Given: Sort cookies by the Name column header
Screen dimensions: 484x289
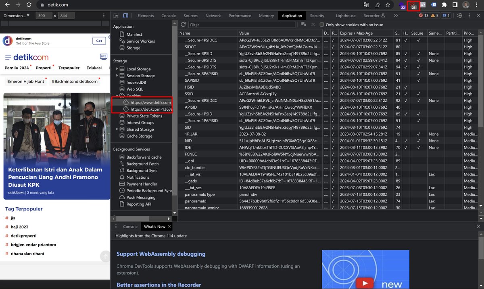Looking at the screenshot, I should click(x=208, y=33).
